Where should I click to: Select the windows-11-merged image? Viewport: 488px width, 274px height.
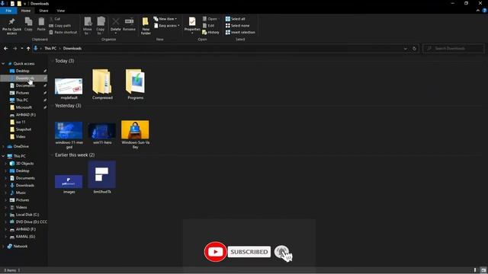tap(69, 135)
